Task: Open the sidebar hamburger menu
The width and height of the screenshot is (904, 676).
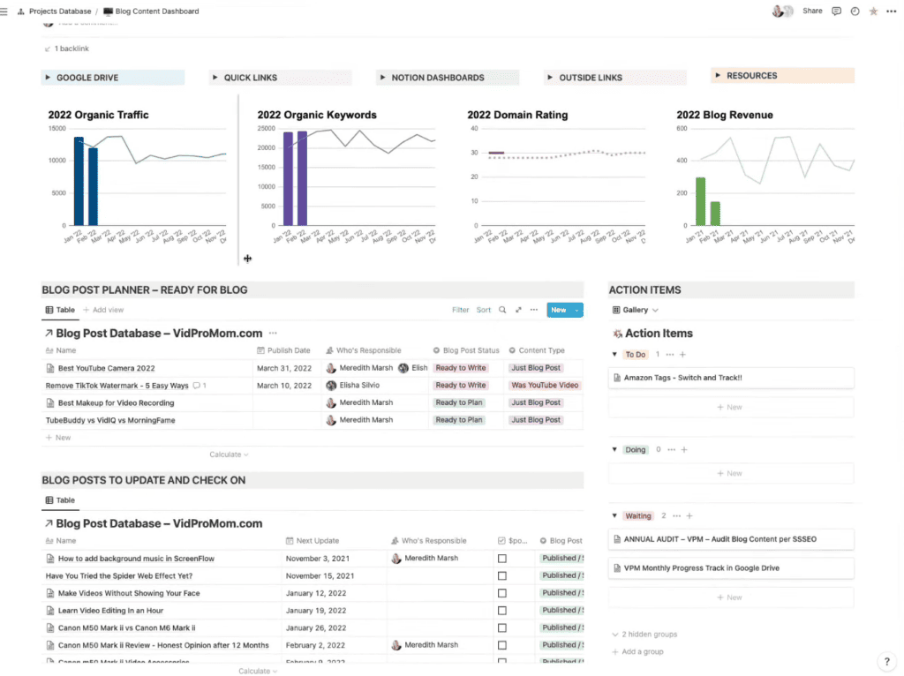Action: (x=4, y=11)
